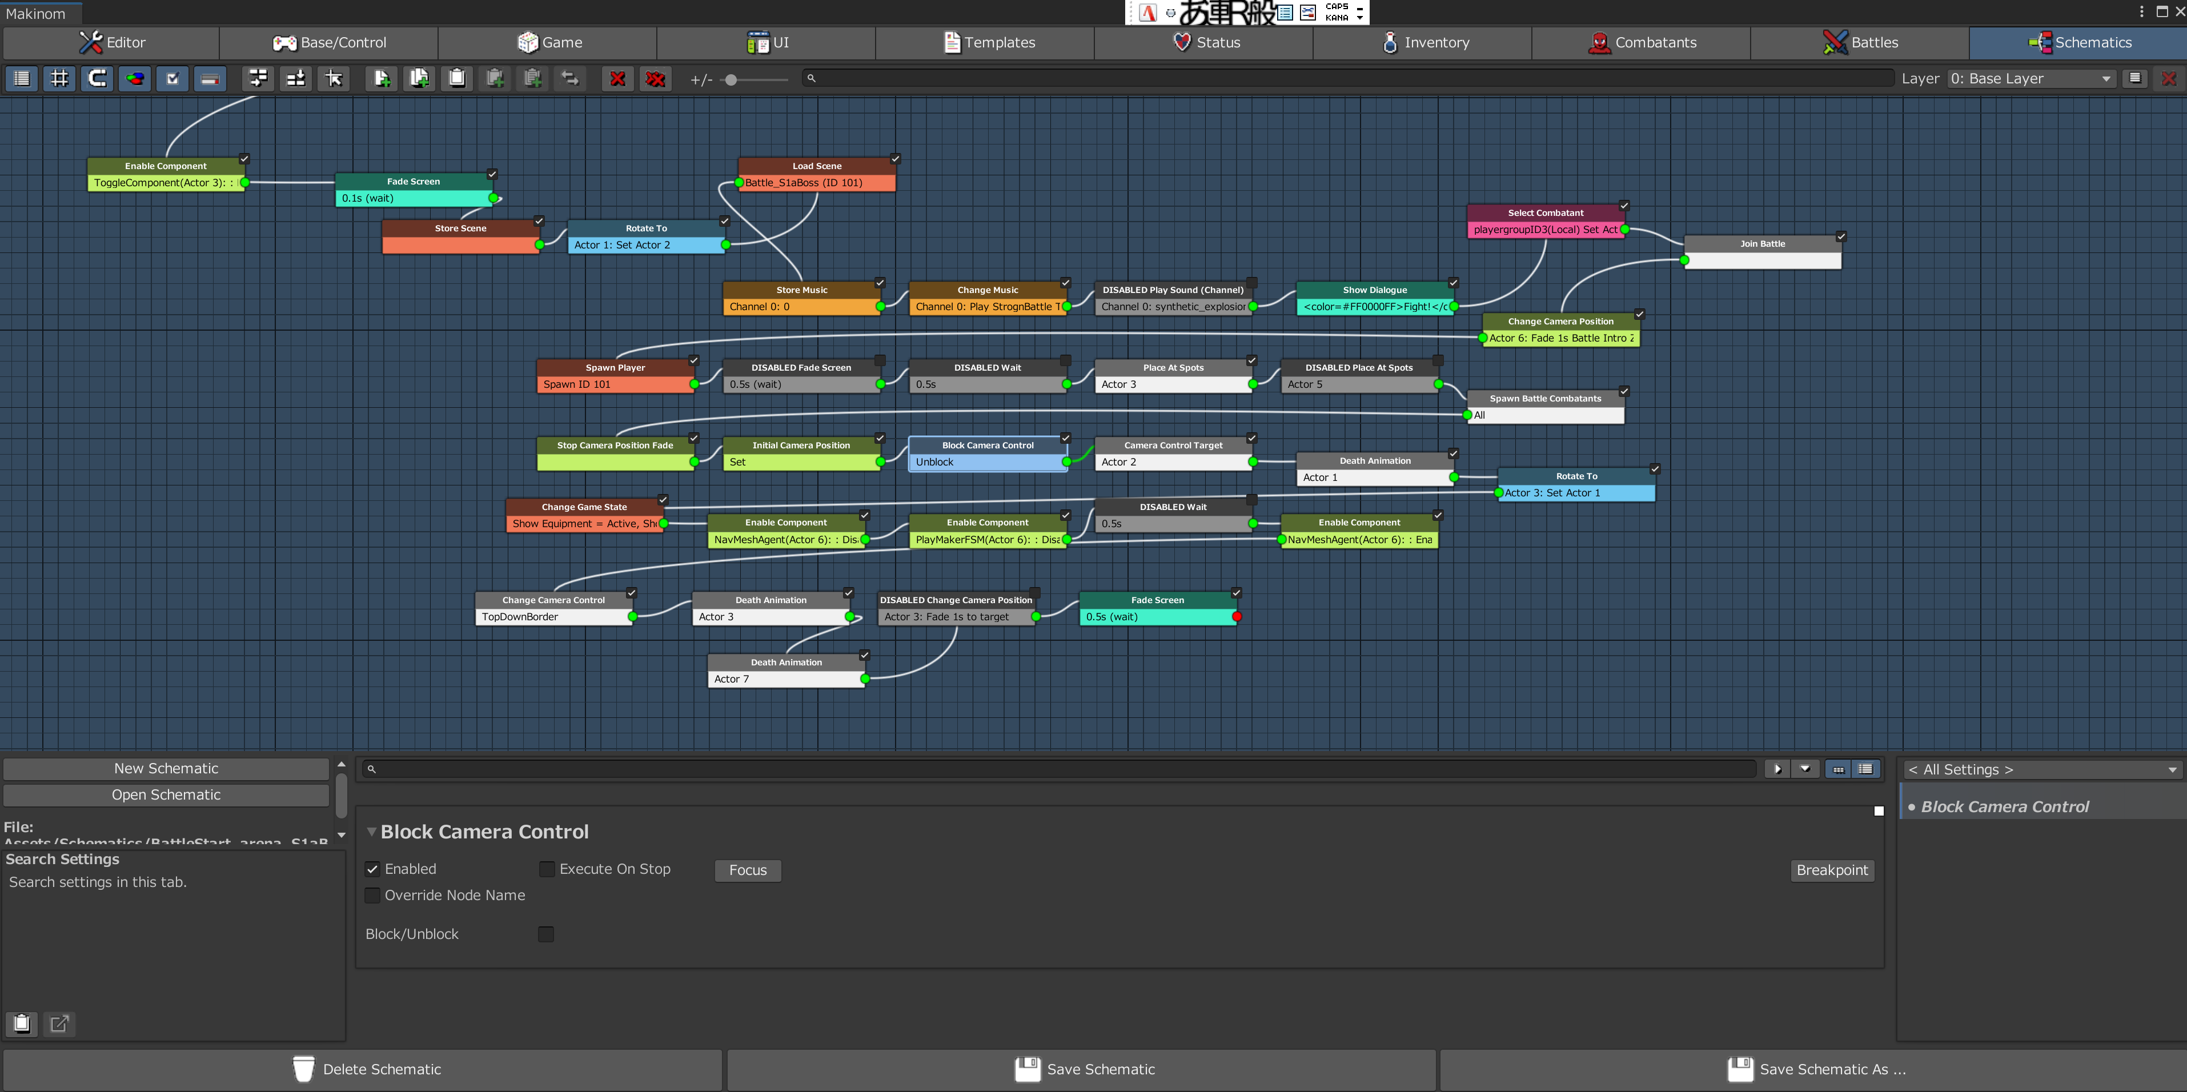Click the red X delete layer icon
The image size is (2187, 1092).
tap(2169, 78)
